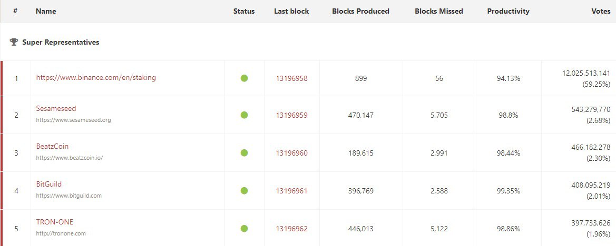Open block number 13196961
The width and height of the screenshot is (616, 246).
pyautogui.click(x=291, y=191)
